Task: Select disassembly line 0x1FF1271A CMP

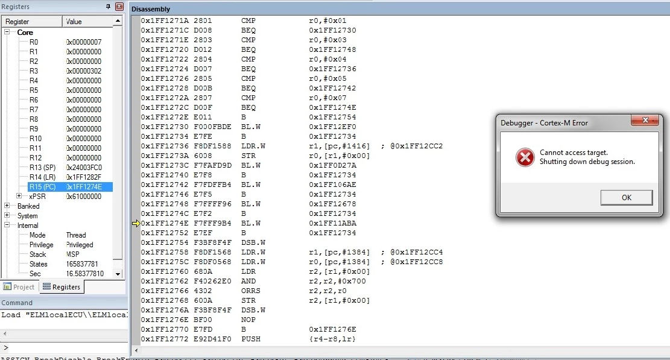Action: point(244,21)
